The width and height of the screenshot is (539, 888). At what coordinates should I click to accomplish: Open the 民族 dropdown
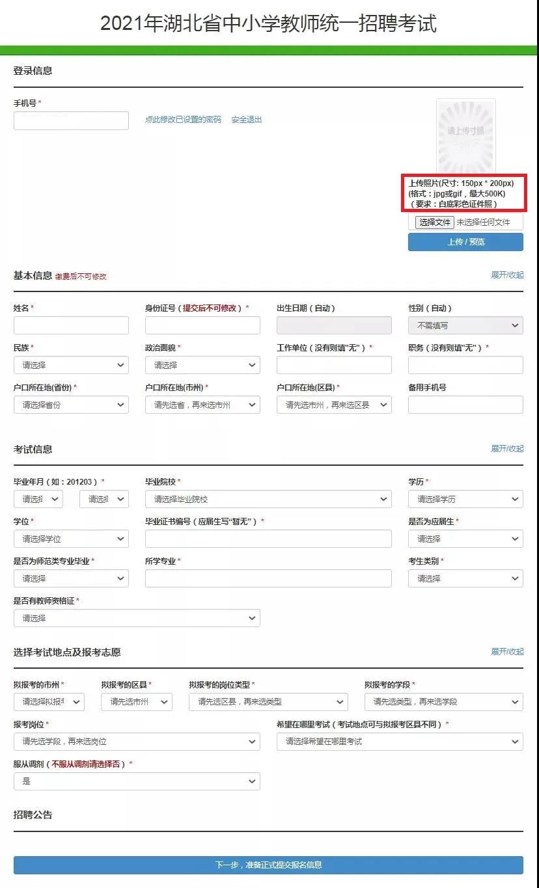pos(71,365)
